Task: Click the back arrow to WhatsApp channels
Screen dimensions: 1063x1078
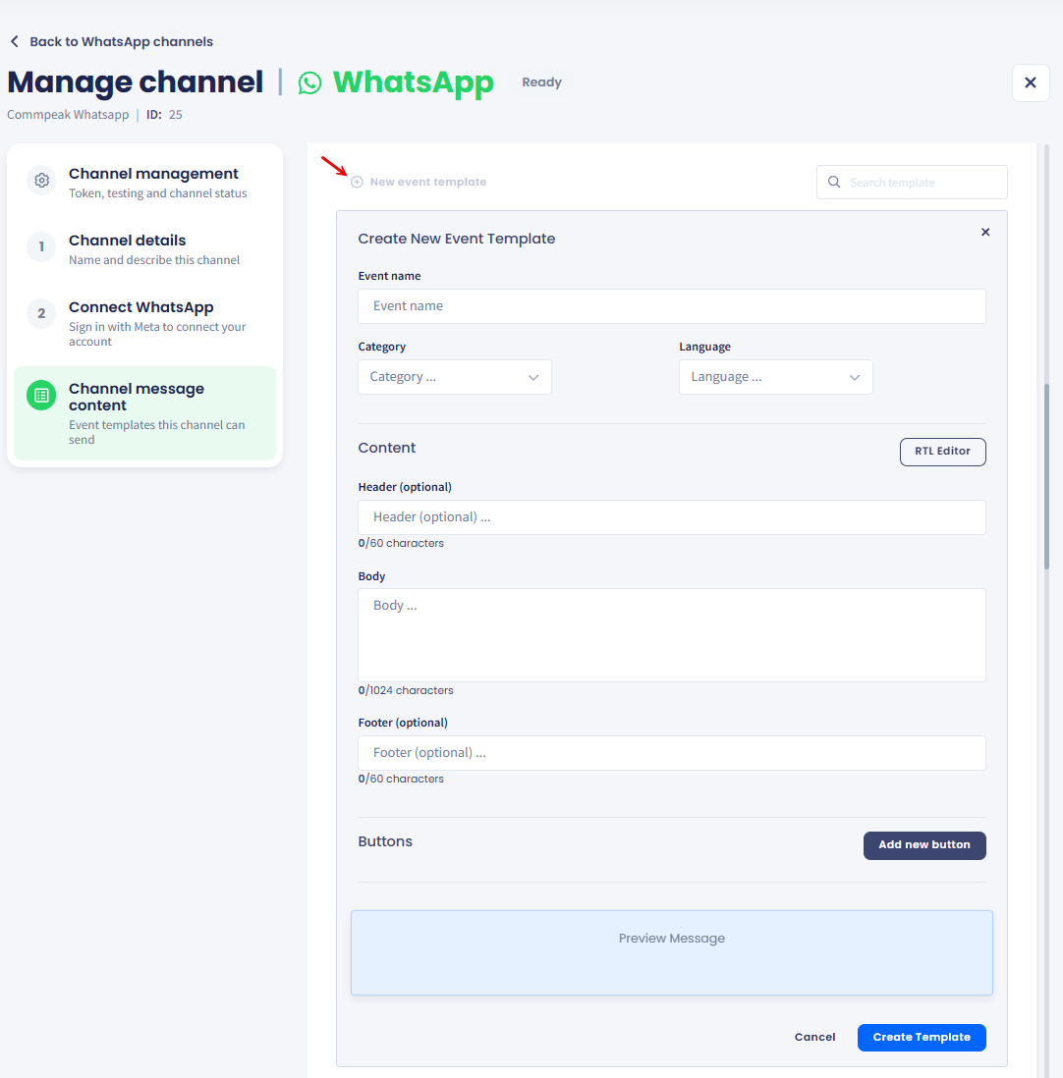Action: [15, 42]
